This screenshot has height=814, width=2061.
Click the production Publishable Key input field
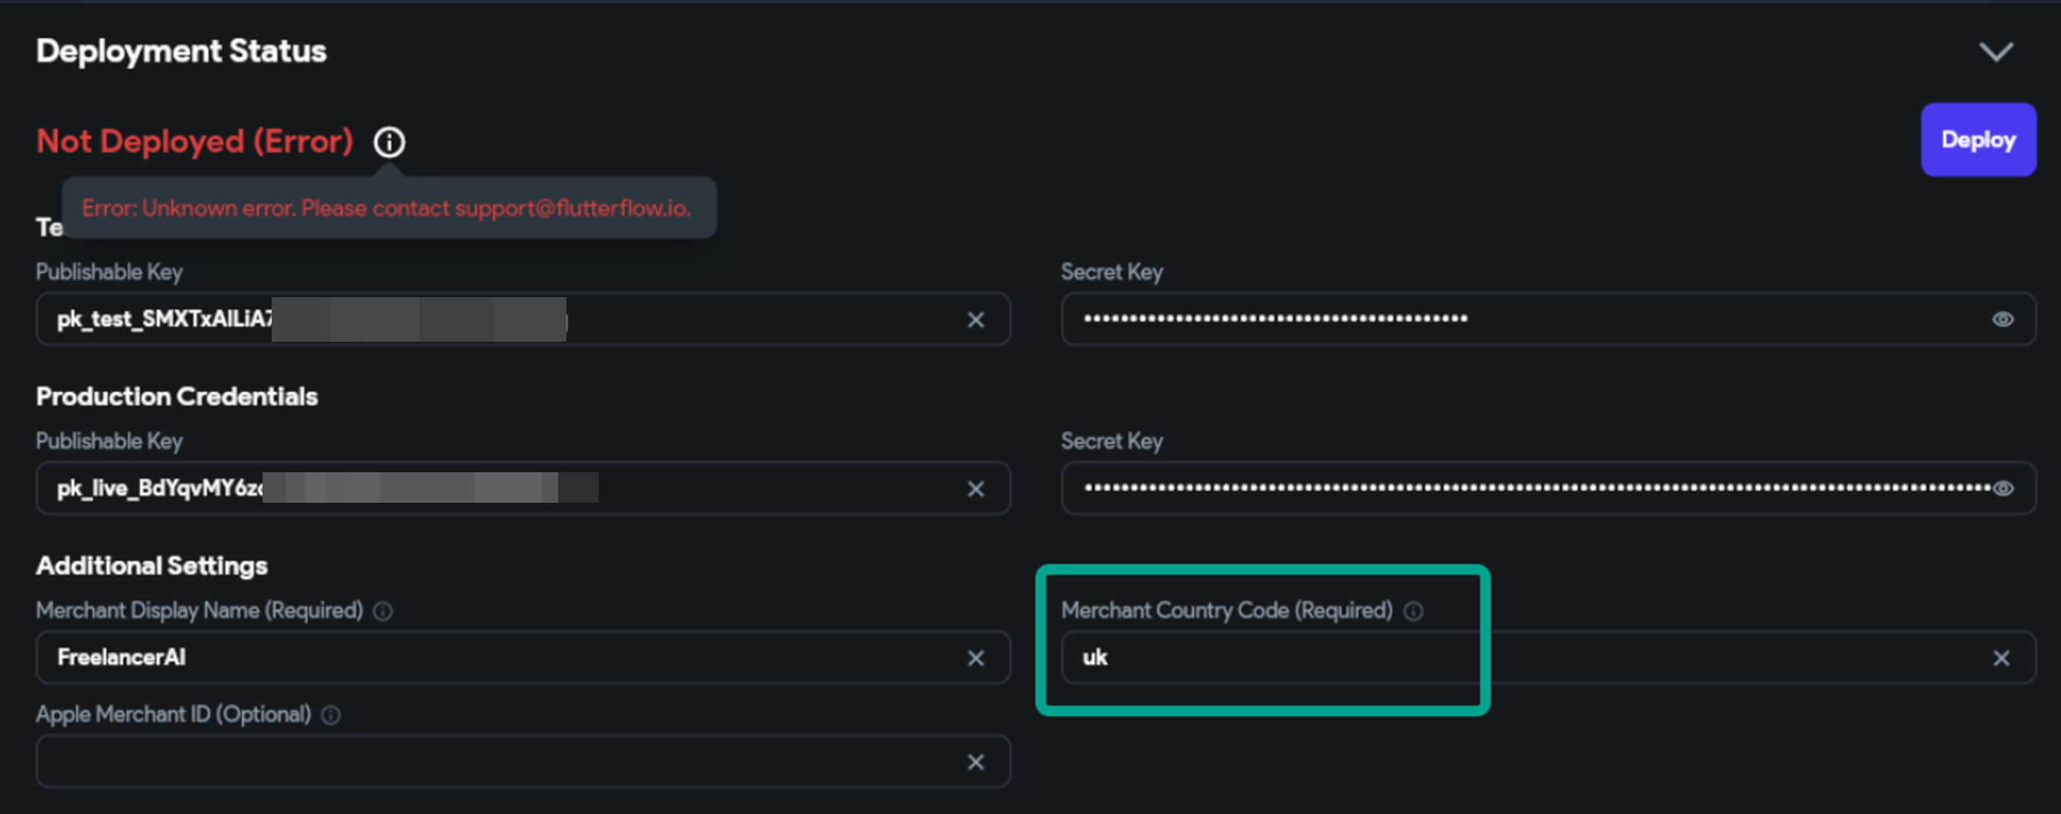[523, 488]
